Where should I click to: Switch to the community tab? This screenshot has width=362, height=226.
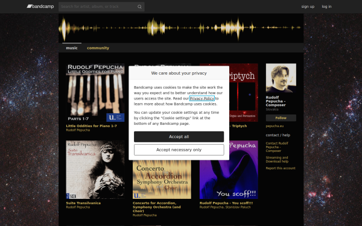point(98,48)
